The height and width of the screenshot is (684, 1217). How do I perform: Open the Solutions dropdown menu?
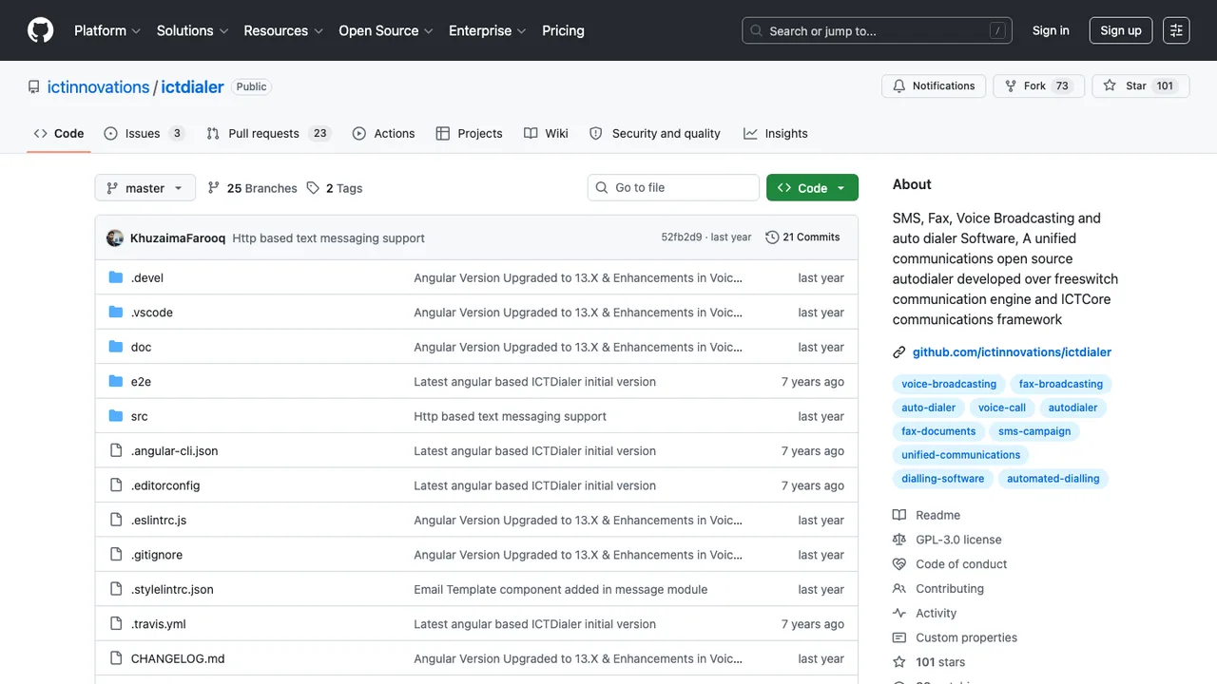[x=192, y=30]
